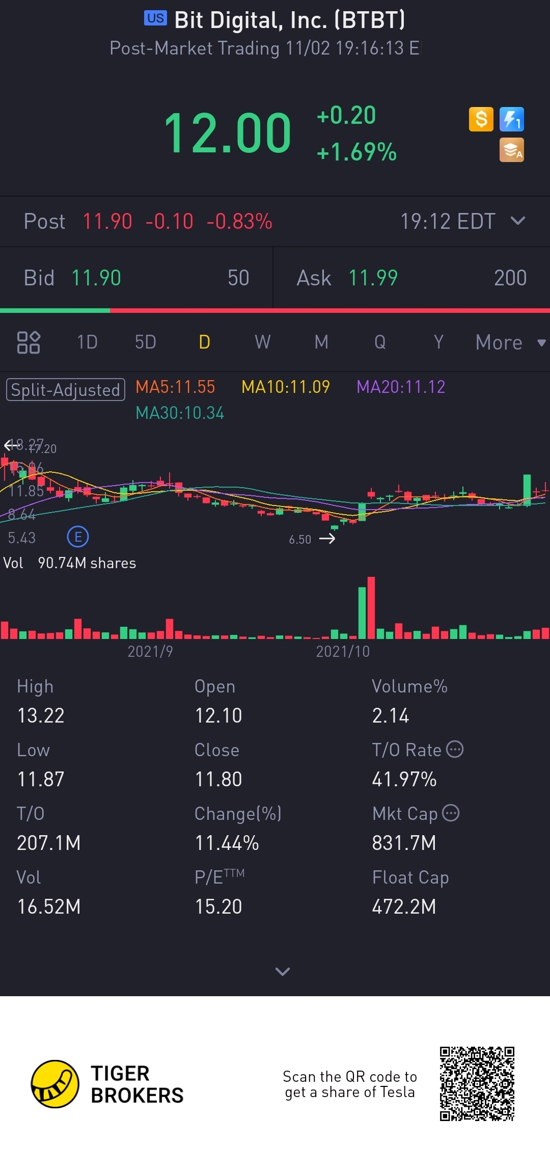Tap the Open value 12.10
The height and width of the screenshot is (1172, 550).
(218, 715)
